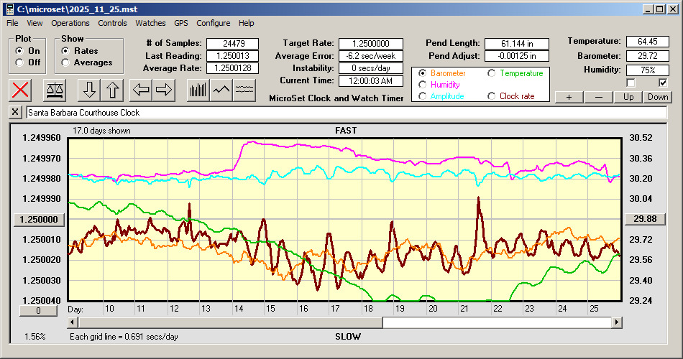Screen dimensions: 683x359
Task: Select the vertical bars chart icon
Action: [198, 90]
